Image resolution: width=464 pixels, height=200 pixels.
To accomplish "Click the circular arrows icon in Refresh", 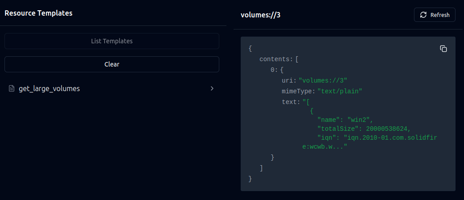I will point(423,15).
